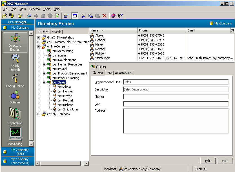Open Configuration from the sidebar
Screen dimensions: 235x172
(15, 81)
